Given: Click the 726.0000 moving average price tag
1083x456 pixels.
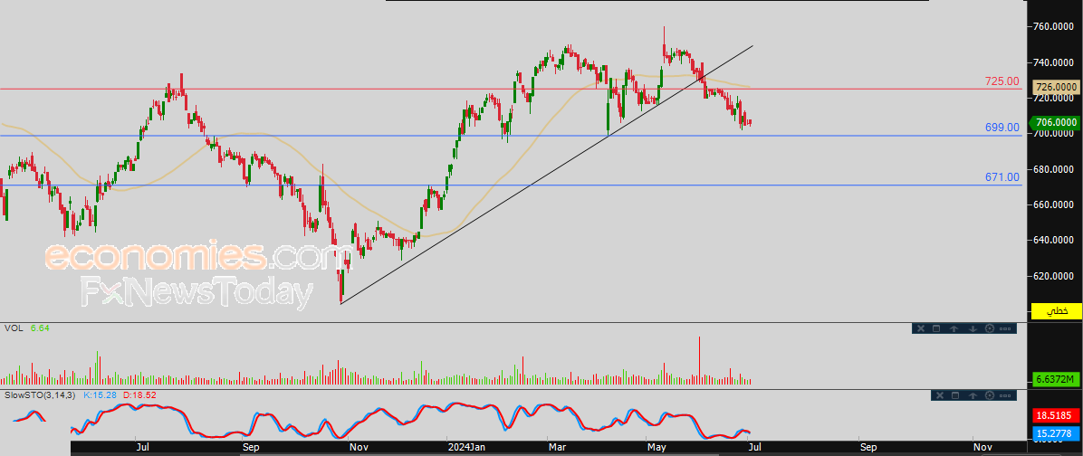Looking at the screenshot, I should coord(1056,87).
